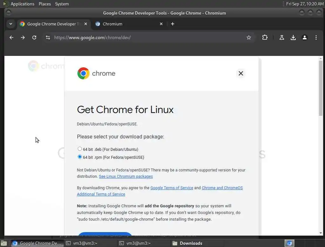Open a new browser tab

172,24
